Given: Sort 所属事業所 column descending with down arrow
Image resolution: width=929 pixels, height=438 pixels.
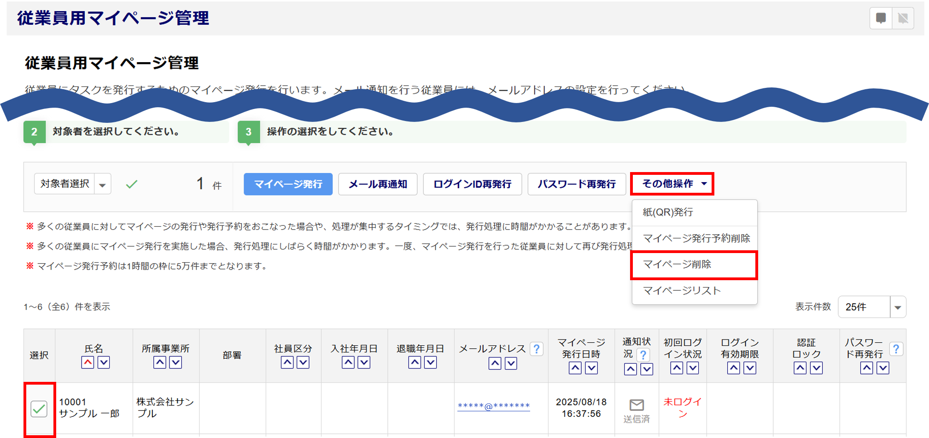Looking at the screenshot, I should 175,363.
